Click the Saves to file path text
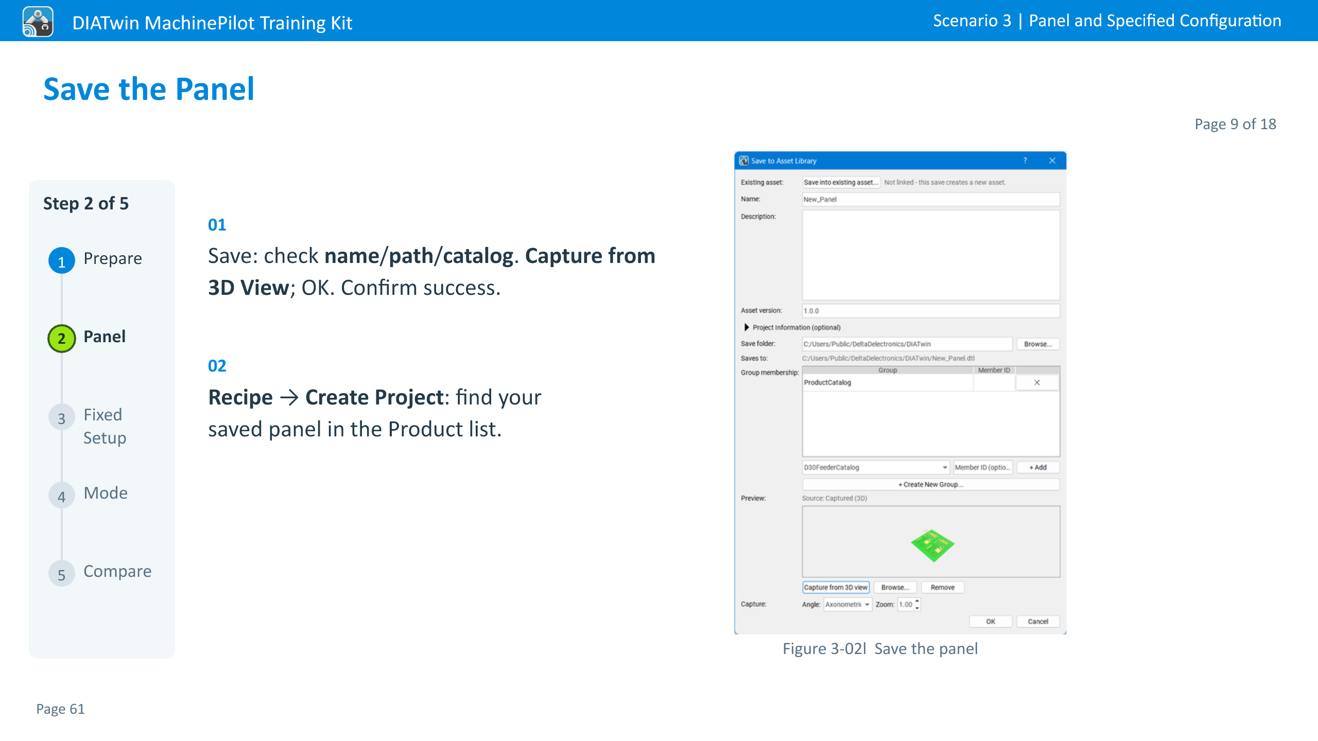 pos(888,358)
